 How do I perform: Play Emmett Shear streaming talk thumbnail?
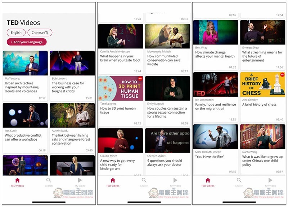(262, 32)
